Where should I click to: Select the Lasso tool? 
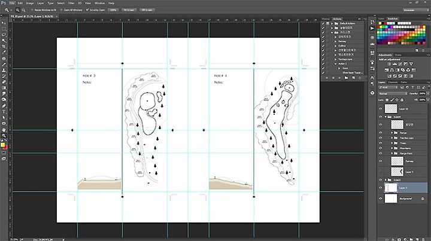click(4, 35)
